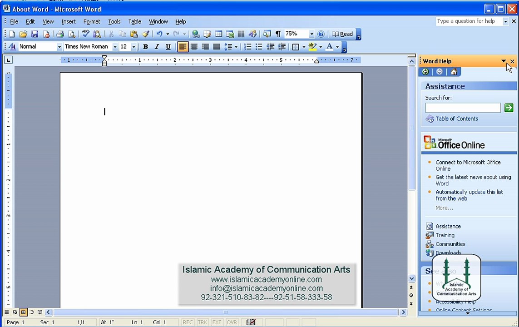
Task: Open the Word Help task pane menu arrow
Action: coord(504,61)
